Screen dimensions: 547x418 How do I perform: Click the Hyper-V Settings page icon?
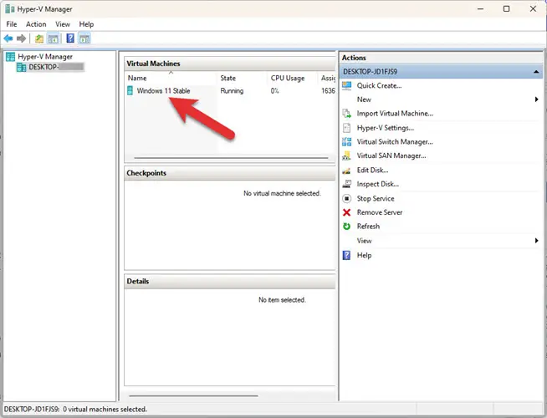[x=347, y=128]
